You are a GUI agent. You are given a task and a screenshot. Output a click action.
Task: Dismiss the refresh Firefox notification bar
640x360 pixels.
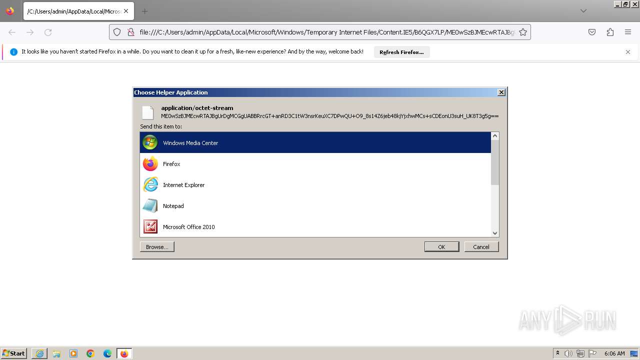(x=628, y=52)
